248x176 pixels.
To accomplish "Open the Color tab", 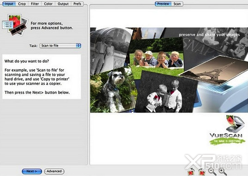I will click(x=48, y=4).
